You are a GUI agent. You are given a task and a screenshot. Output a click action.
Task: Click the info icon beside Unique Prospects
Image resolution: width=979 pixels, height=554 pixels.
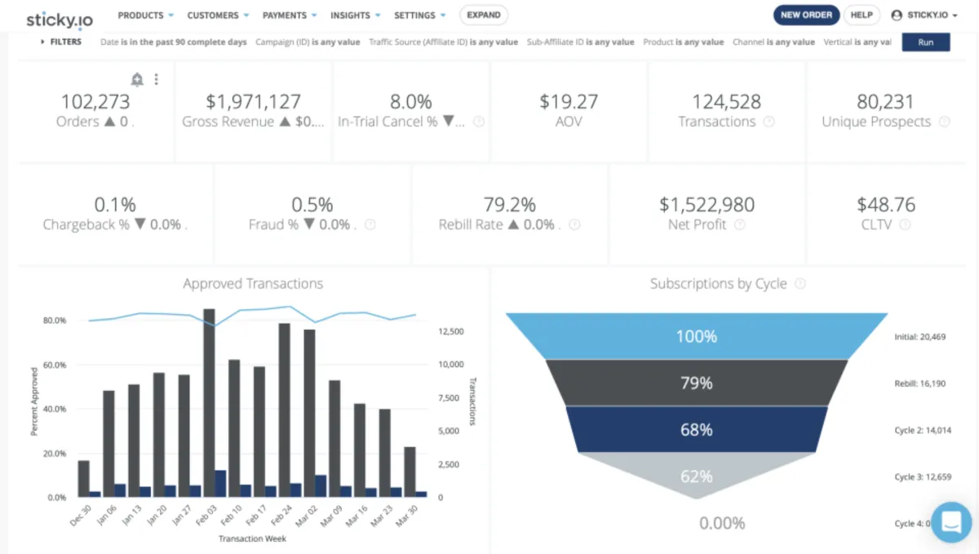944,122
